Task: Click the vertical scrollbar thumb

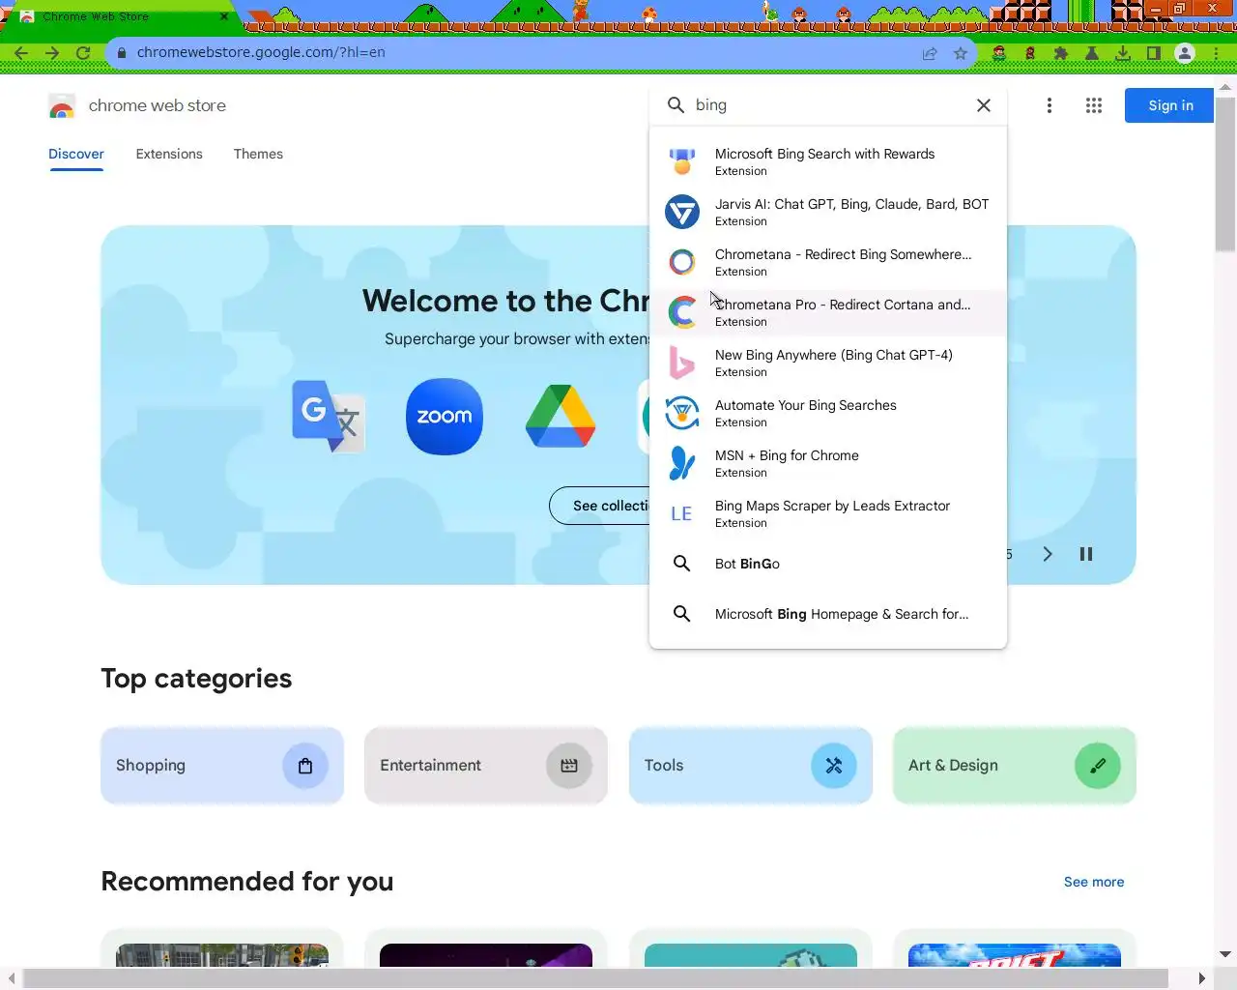Action: coord(1225,174)
